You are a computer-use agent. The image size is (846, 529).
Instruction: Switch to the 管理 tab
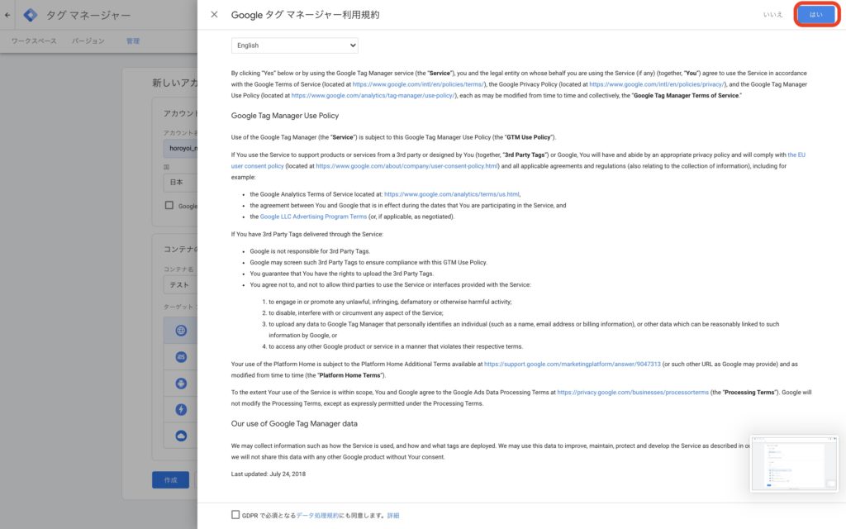tap(133, 41)
